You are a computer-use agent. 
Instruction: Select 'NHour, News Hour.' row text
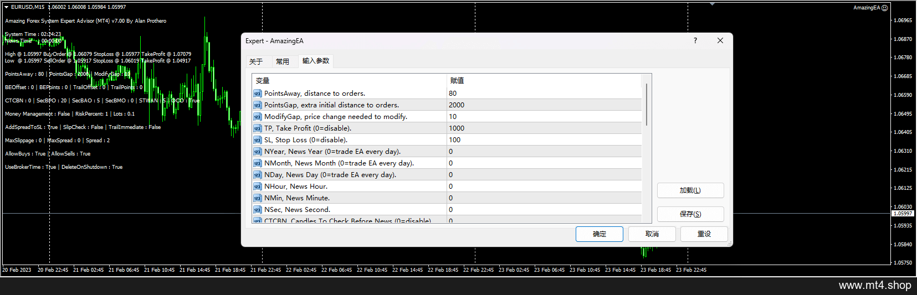coord(296,187)
